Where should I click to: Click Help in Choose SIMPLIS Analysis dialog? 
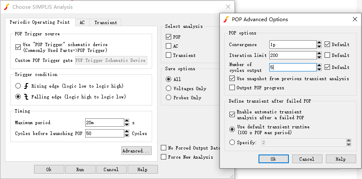[143, 169]
